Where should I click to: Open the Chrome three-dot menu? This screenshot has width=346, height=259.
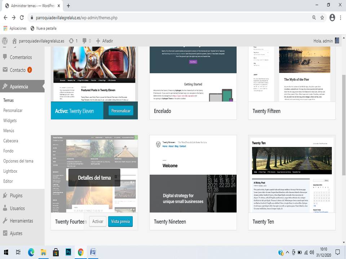pyautogui.click(x=341, y=18)
